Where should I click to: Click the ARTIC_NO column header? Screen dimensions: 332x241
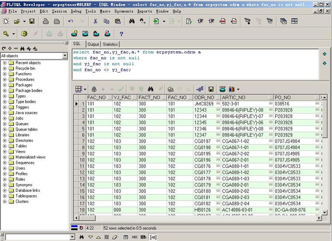pos(247,97)
